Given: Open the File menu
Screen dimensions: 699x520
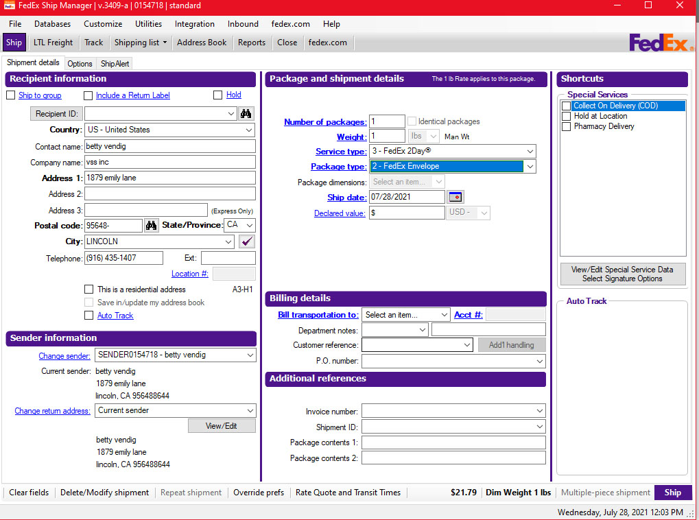Looking at the screenshot, I should pos(15,24).
